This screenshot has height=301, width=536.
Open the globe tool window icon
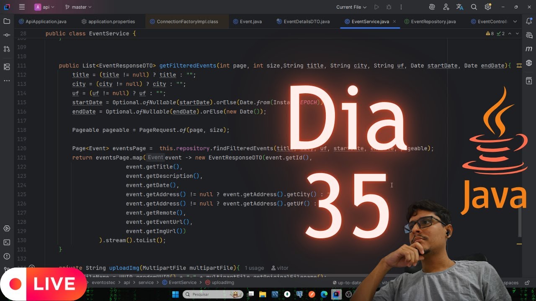(x=529, y=63)
